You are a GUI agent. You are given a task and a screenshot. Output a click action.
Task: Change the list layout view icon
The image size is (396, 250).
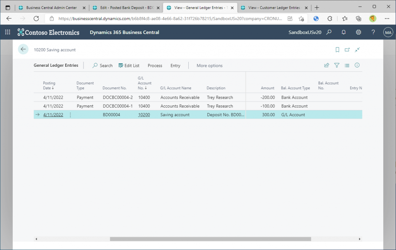click(x=347, y=65)
